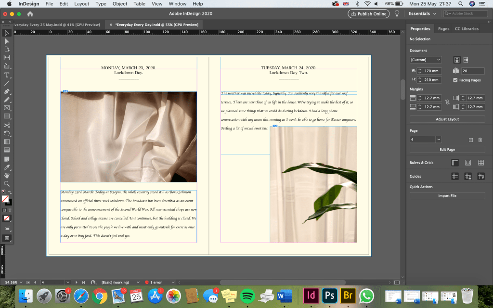Choose the Zoom tool magnifier
Viewport: 493px width, 308px height.
click(x=7, y=183)
